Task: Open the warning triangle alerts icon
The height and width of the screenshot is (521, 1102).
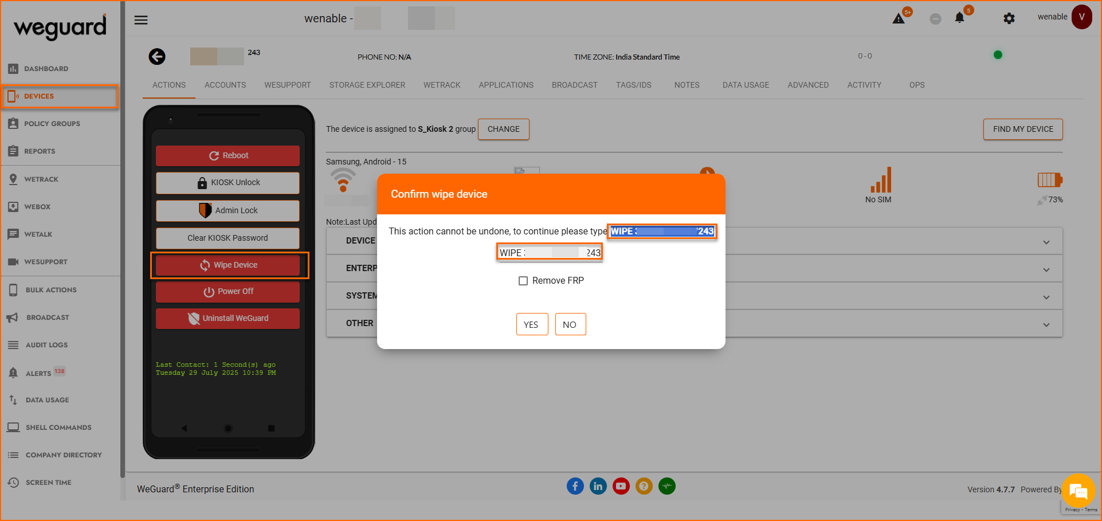Action: click(899, 19)
